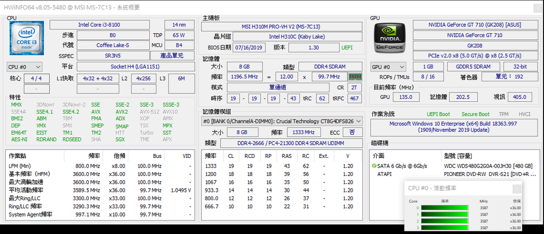544x234 pixels.
Task: Click the 14 nm process value
Action: coord(179,25)
